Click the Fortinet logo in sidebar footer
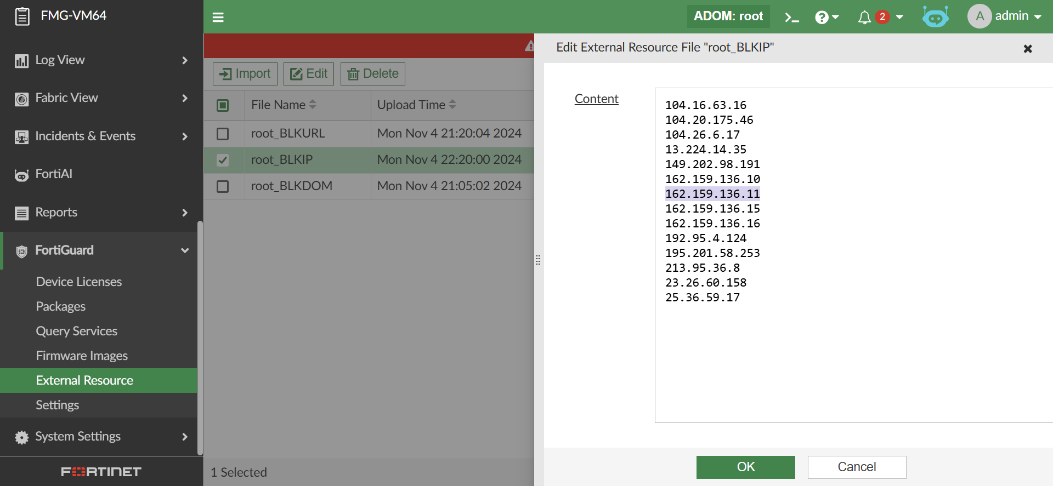This screenshot has width=1053, height=486. pos(101,472)
